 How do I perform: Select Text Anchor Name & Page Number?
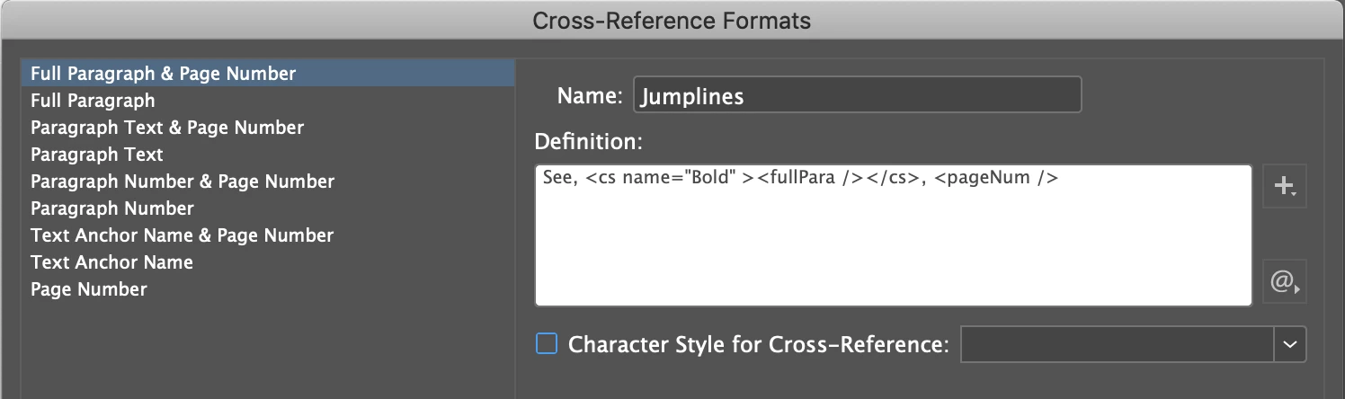coord(182,235)
